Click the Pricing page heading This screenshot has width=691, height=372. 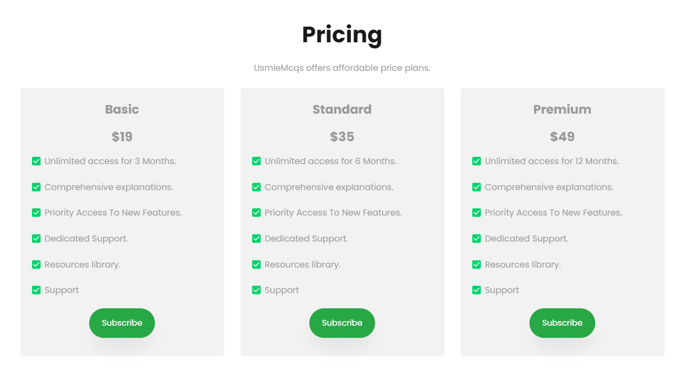pos(342,35)
